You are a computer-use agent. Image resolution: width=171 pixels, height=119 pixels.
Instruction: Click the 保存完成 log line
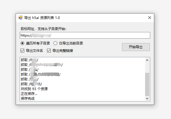28,99
